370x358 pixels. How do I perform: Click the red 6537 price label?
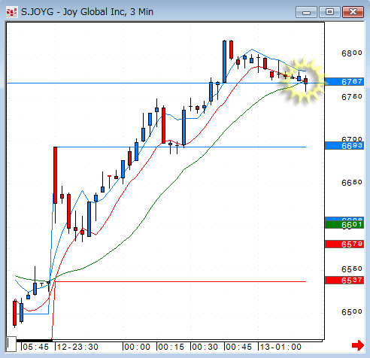344,281
